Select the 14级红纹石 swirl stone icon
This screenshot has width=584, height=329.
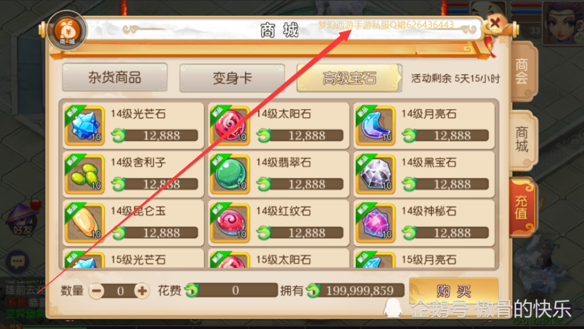click(x=230, y=223)
